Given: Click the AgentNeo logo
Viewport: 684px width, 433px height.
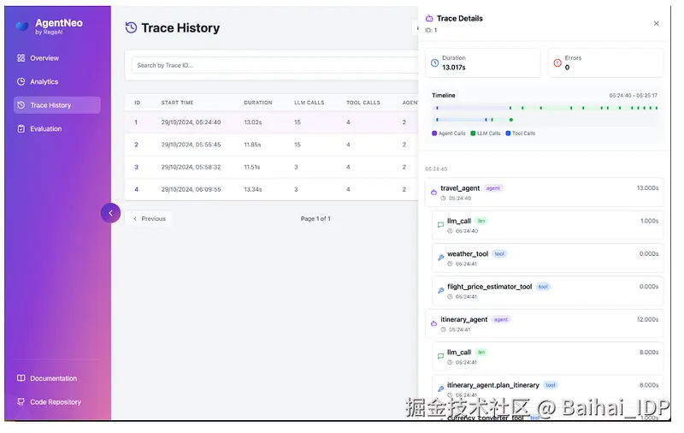Looking at the screenshot, I should [x=22, y=27].
